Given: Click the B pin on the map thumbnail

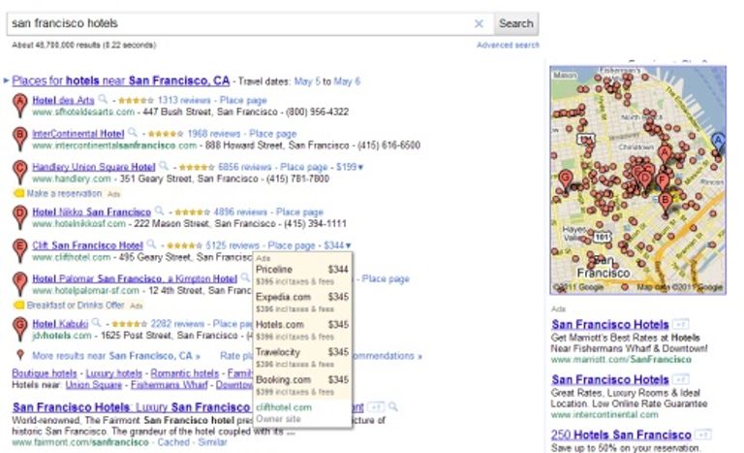Looking at the screenshot, I should (x=666, y=202).
